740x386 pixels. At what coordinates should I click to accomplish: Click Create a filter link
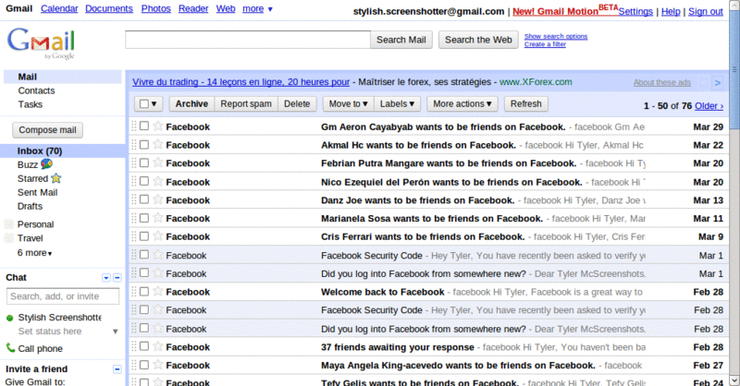click(545, 44)
